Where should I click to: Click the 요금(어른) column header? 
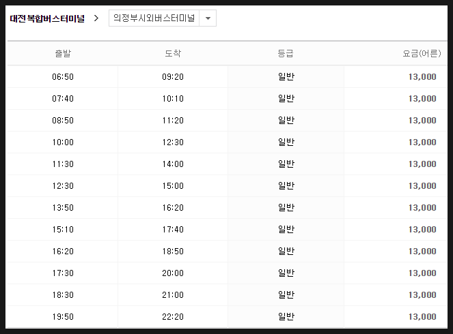(422, 53)
